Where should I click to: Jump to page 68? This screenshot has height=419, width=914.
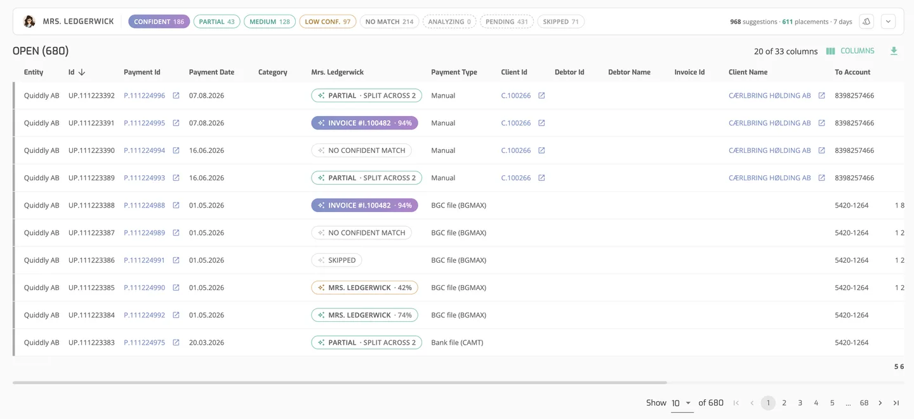pyautogui.click(x=864, y=403)
